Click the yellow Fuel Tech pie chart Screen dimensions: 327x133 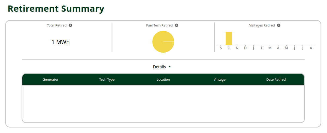pos(163,42)
